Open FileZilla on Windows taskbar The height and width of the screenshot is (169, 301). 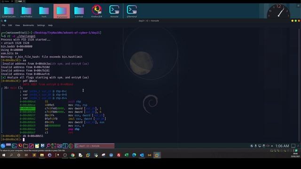point(119,155)
